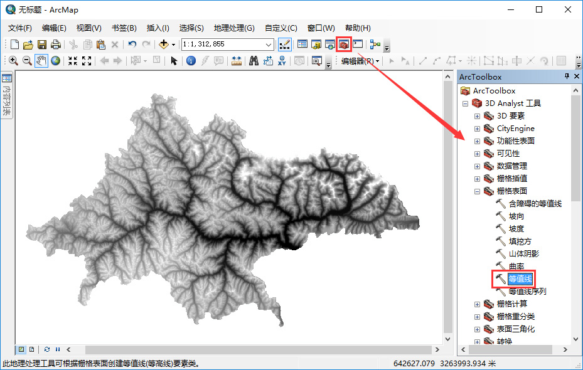This screenshot has height=370, width=583.
Task: Open the map scale dropdown
Action: pos(269,45)
